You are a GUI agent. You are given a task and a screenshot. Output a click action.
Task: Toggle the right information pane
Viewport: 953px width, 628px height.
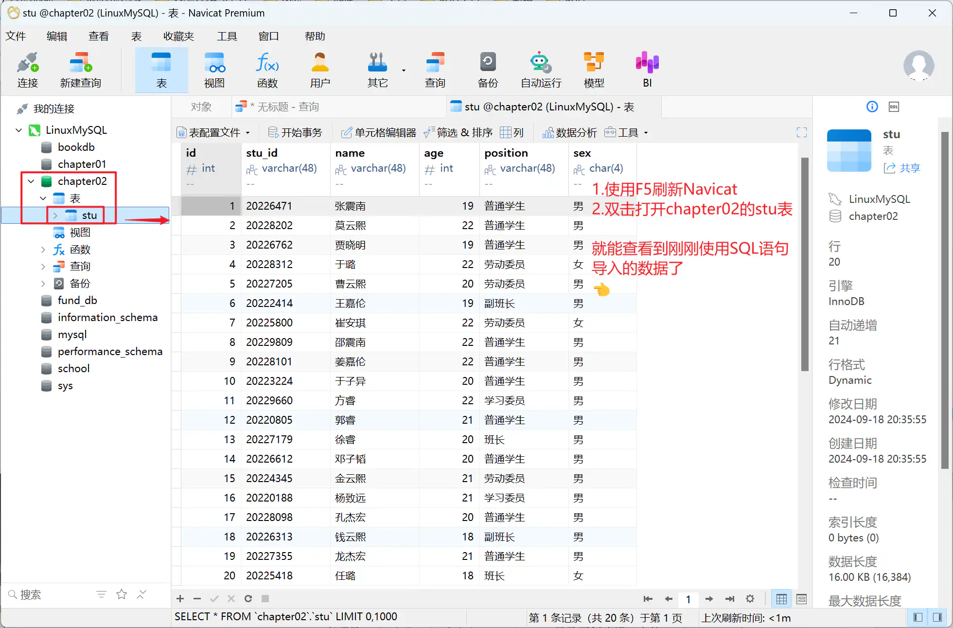pyautogui.click(x=937, y=617)
